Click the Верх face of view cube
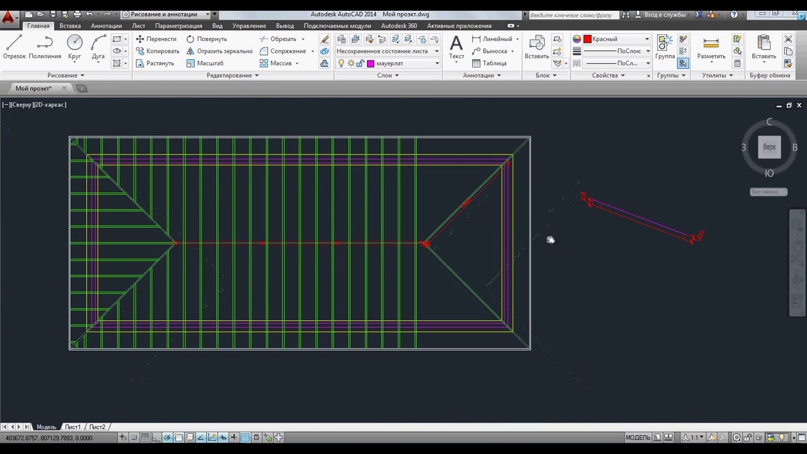 tap(769, 147)
